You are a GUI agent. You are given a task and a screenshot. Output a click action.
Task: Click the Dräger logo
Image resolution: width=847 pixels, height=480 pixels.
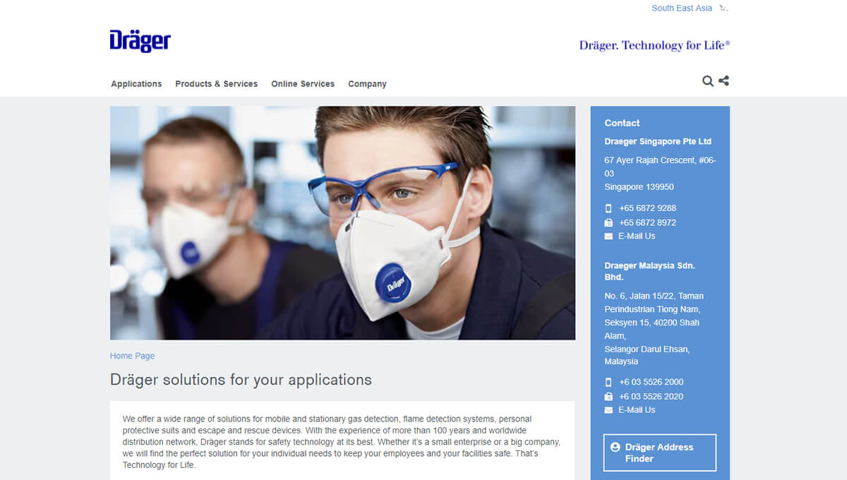140,41
